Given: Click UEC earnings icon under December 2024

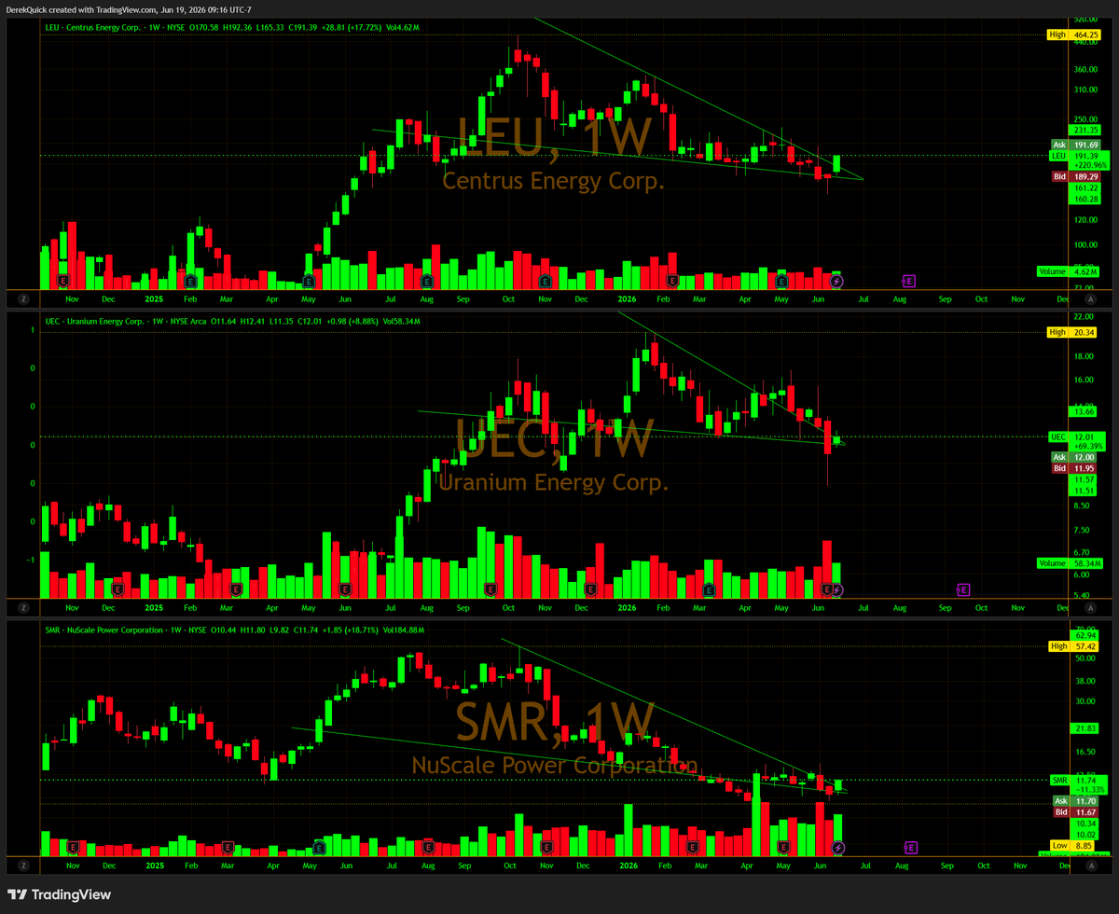Looking at the screenshot, I should coord(118,589).
